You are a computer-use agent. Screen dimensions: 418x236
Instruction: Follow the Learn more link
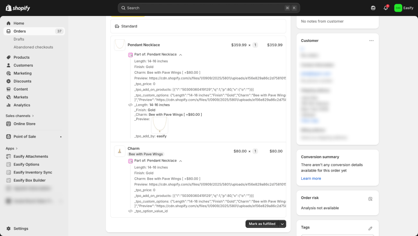click(x=311, y=179)
